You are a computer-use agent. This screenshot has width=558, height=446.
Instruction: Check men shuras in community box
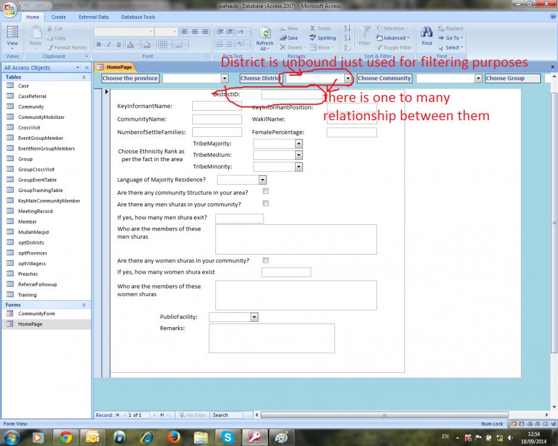click(x=265, y=203)
